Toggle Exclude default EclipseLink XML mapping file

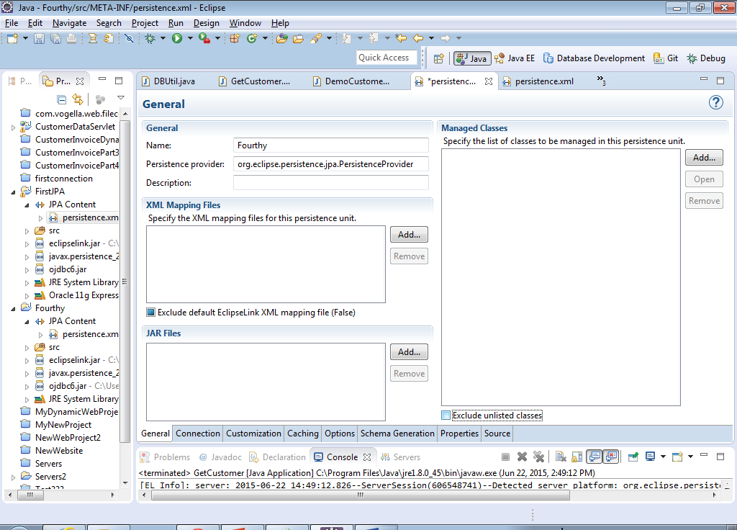pyautogui.click(x=150, y=313)
